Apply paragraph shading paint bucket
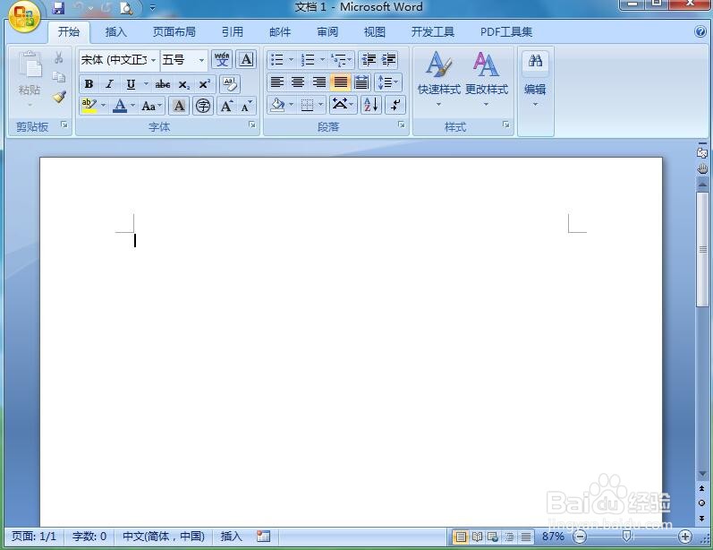 pyautogui.click(x=277, y=105)
